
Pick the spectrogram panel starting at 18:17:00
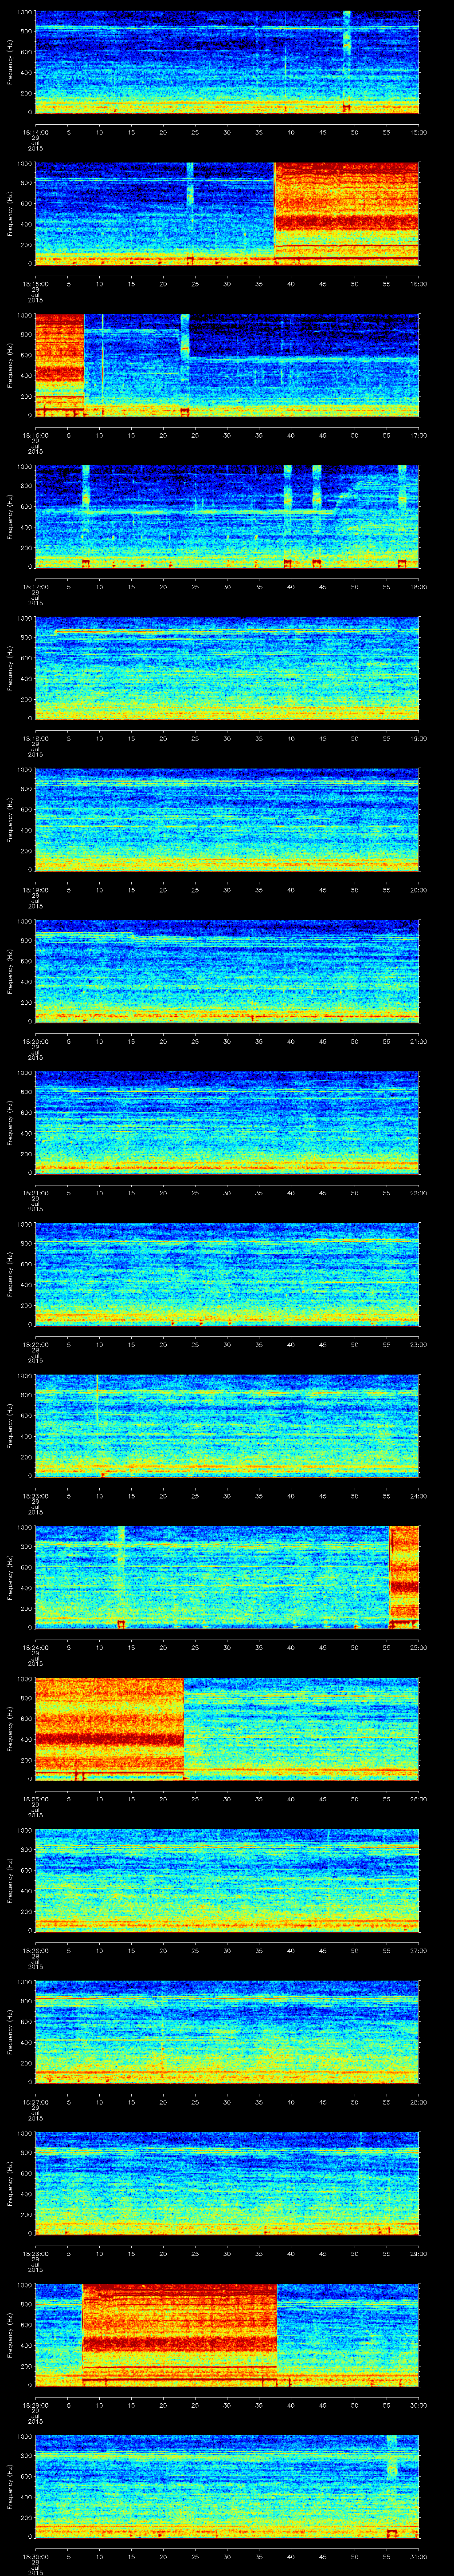(227, 516)
